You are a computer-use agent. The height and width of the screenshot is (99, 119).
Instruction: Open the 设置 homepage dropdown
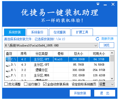coord(106,84)
